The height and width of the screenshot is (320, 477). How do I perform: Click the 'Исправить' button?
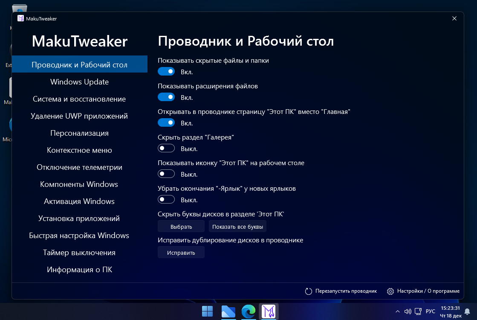[181, 253]
